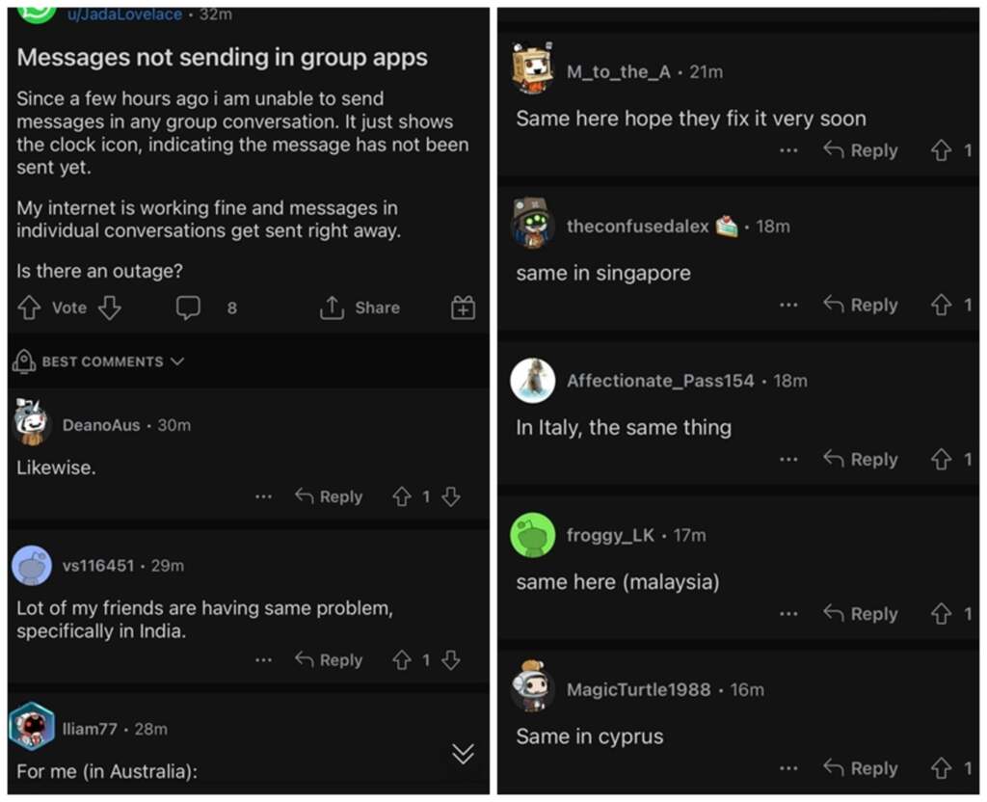Toggle downvote on DeanoAus's comment
Viewport: 987px width, 802px height.
tap(451, 496)
